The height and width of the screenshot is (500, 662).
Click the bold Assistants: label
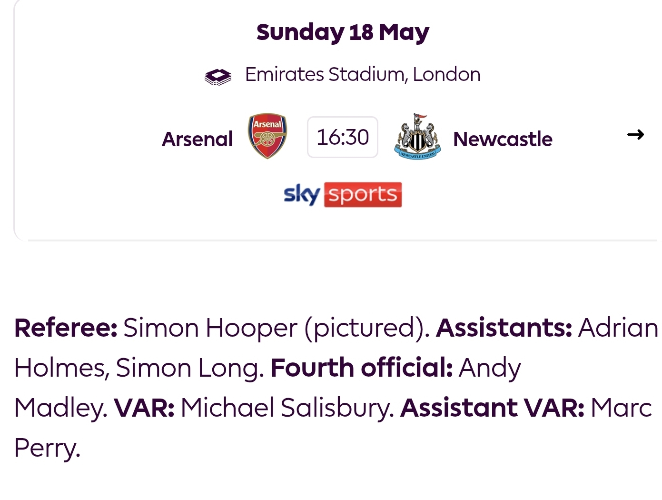pos(504,328)
